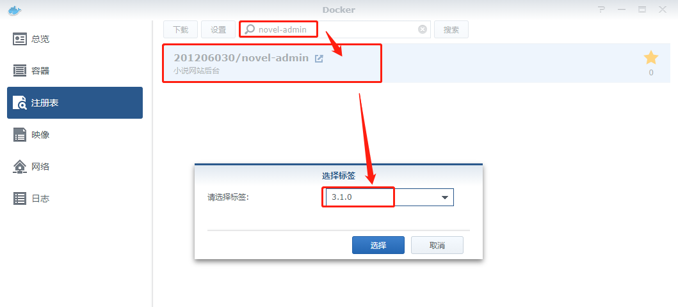
Task: Click the 搜索 search button
Action: pos(451,29)
